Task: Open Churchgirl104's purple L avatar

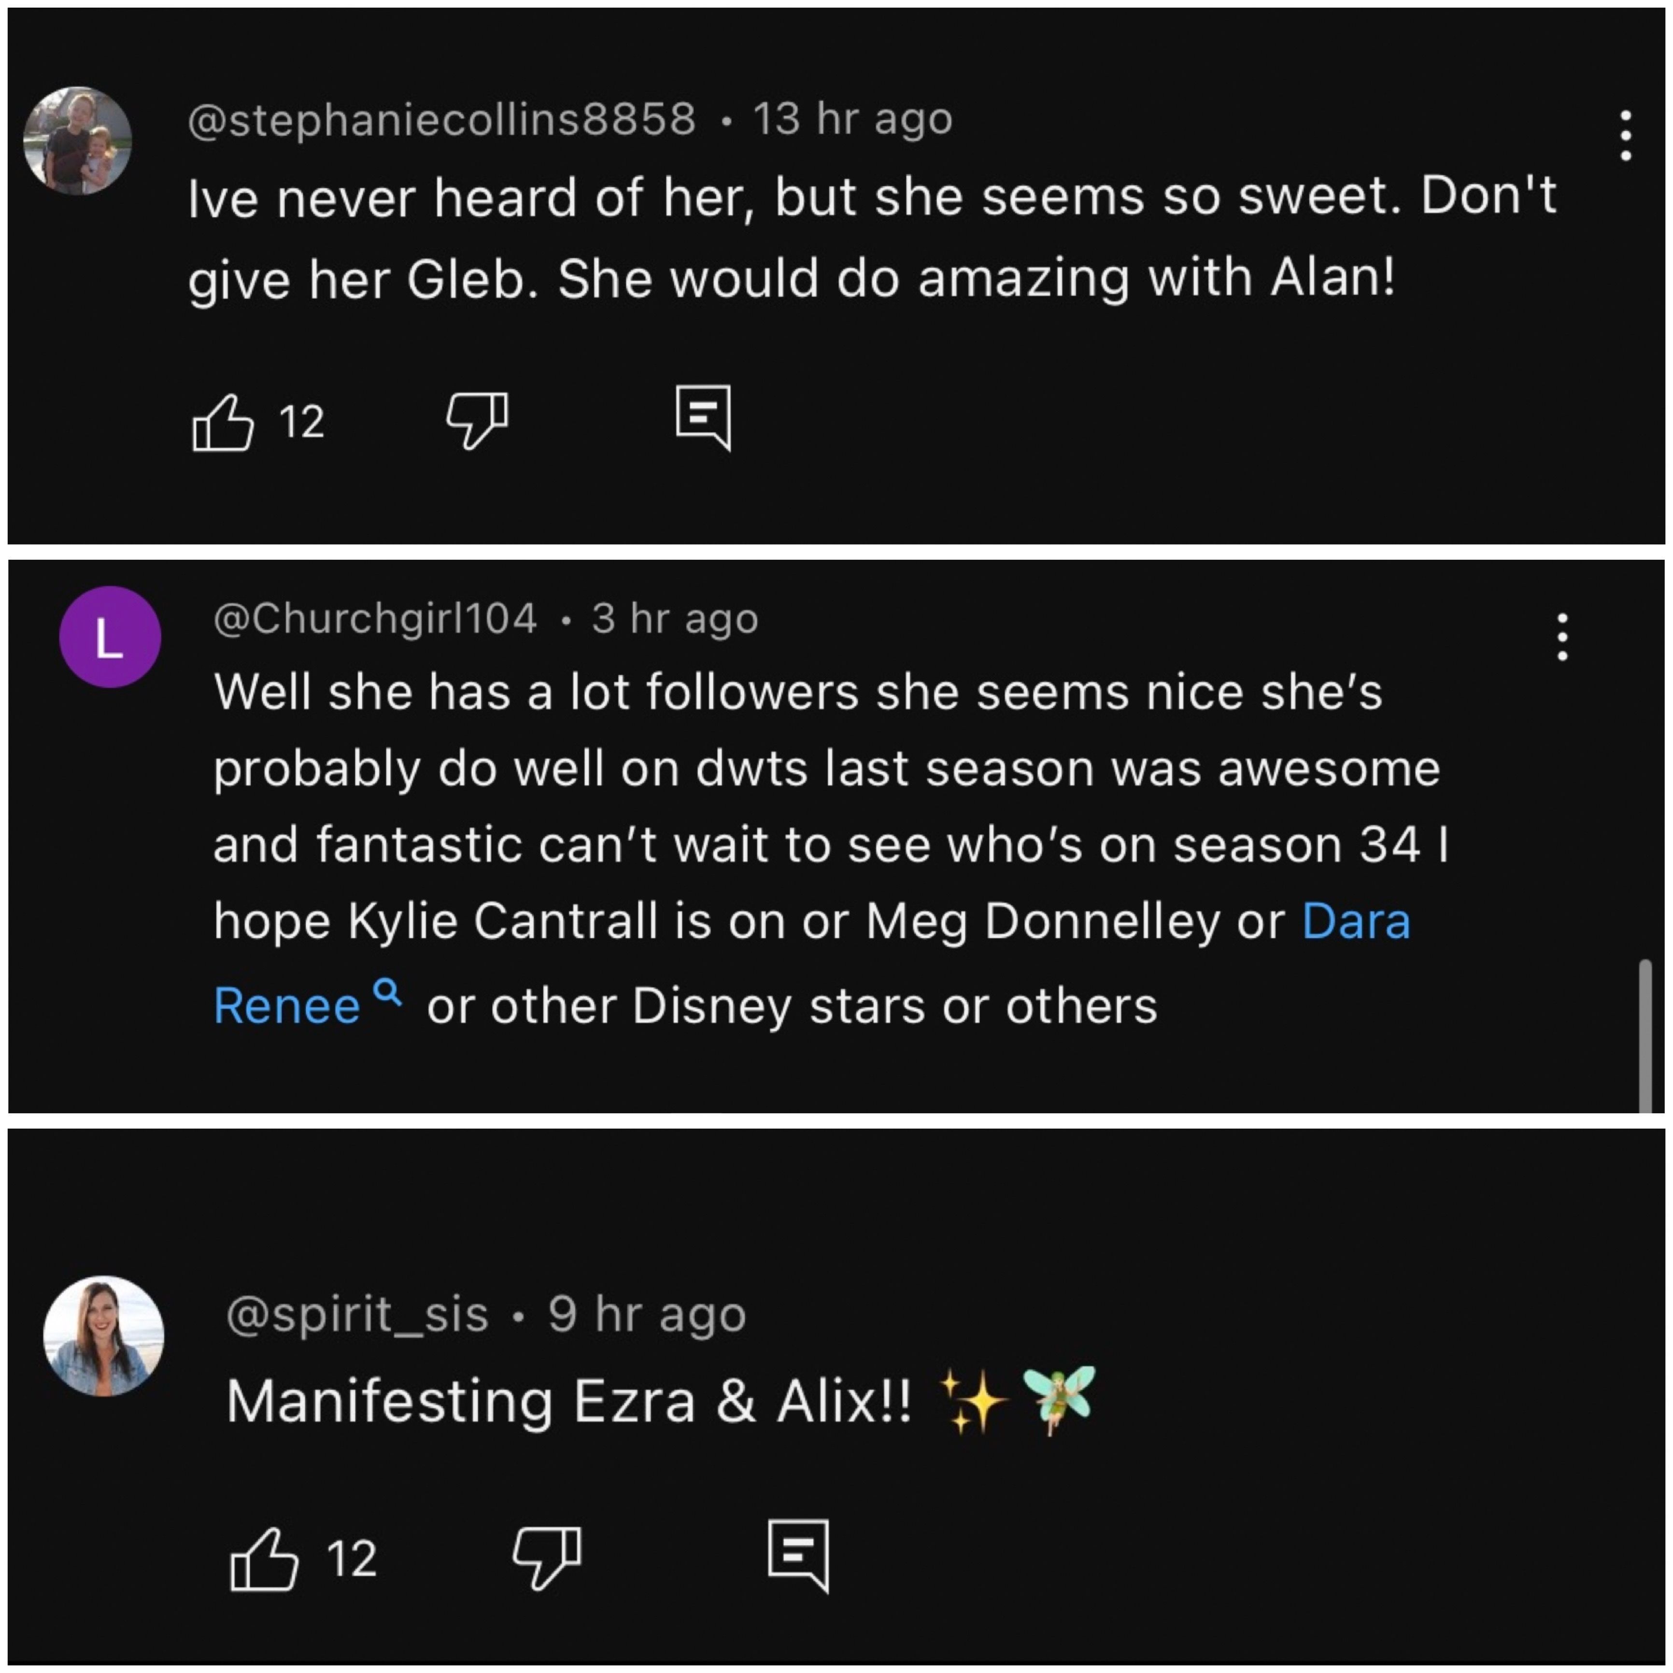Action: (x=110, y=638)
